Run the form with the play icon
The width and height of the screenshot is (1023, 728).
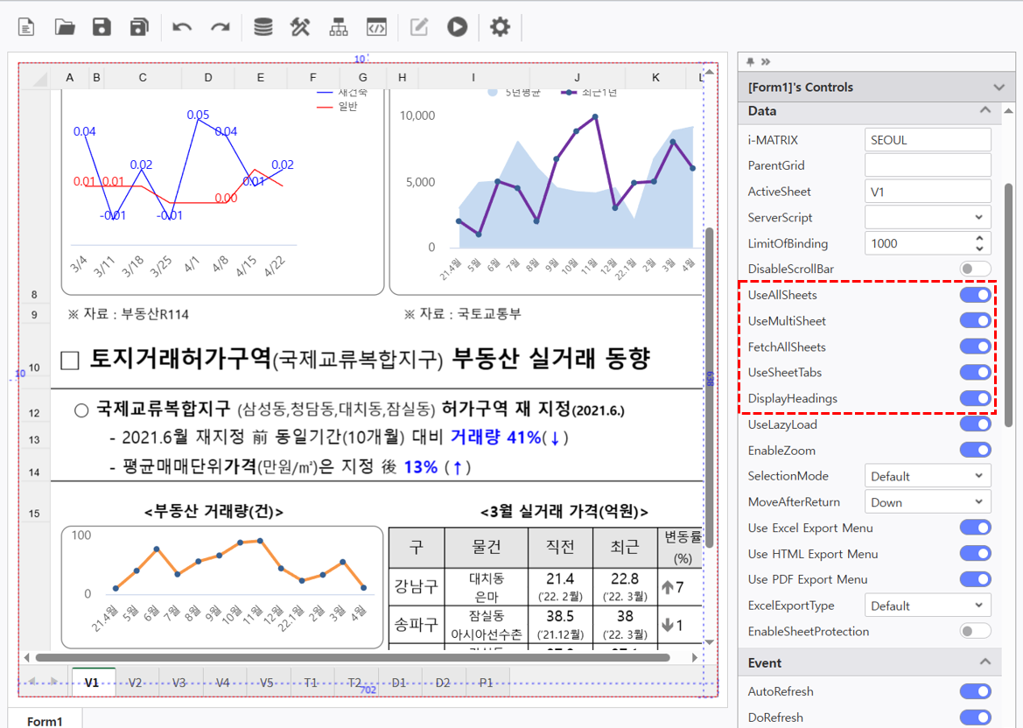click(x=458, y=27)
